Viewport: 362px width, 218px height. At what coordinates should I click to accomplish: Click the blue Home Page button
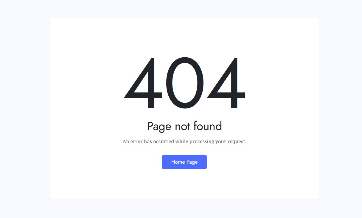(184, 162)
